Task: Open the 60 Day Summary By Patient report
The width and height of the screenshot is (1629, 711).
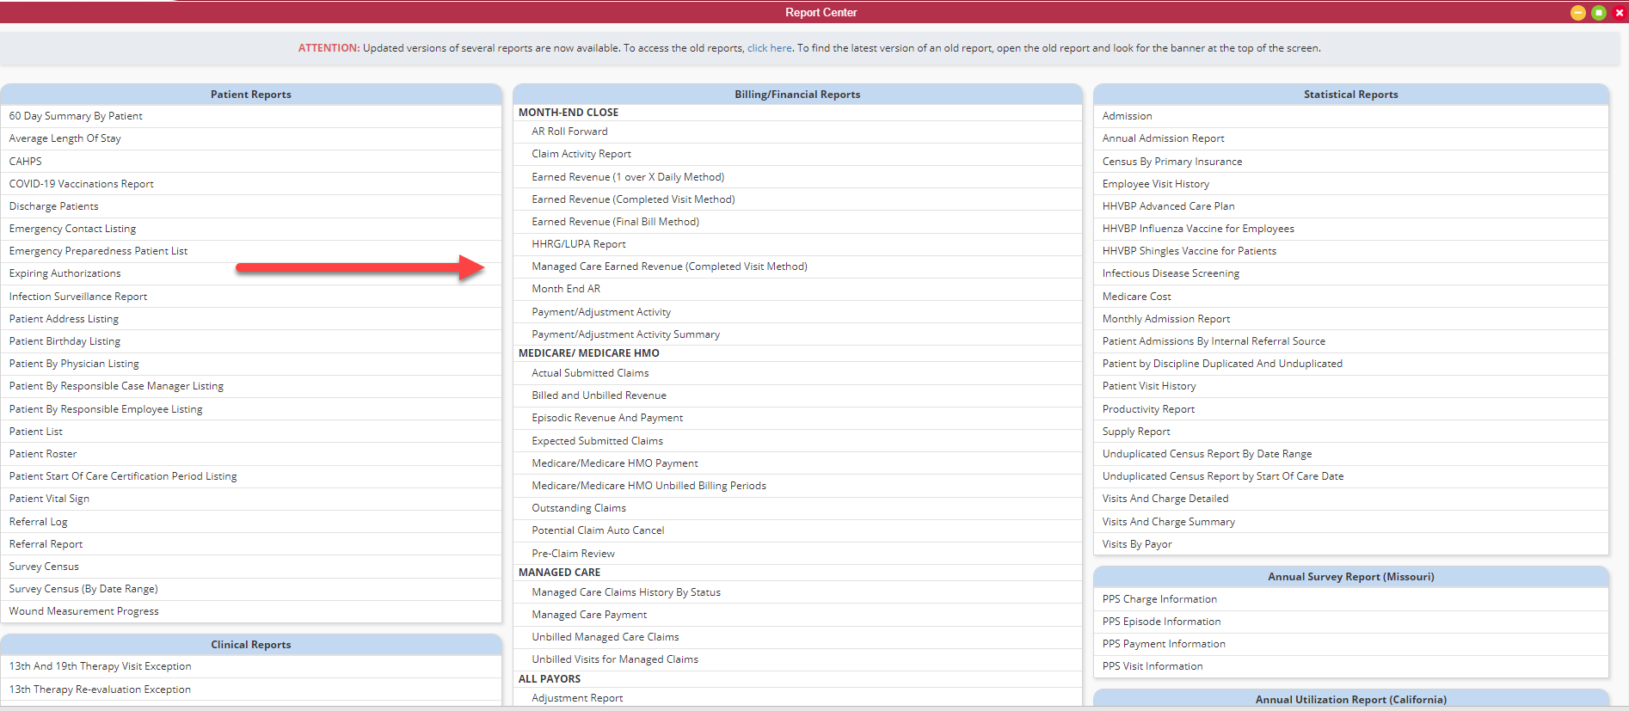Action: point(76,116)
